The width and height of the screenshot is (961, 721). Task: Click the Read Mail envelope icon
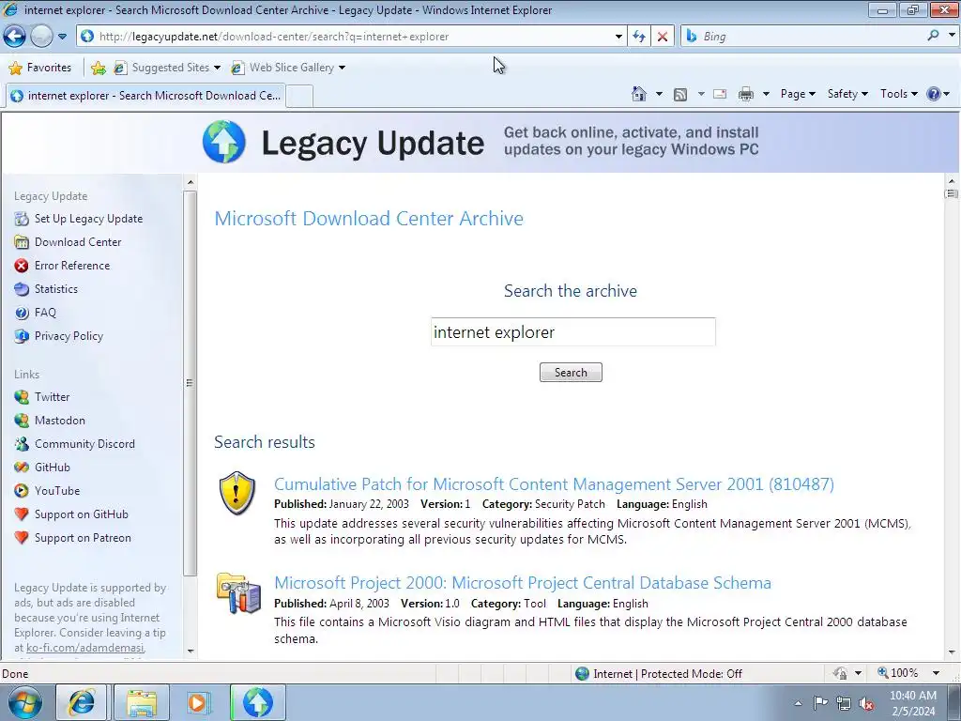click(x=720, y=94)
